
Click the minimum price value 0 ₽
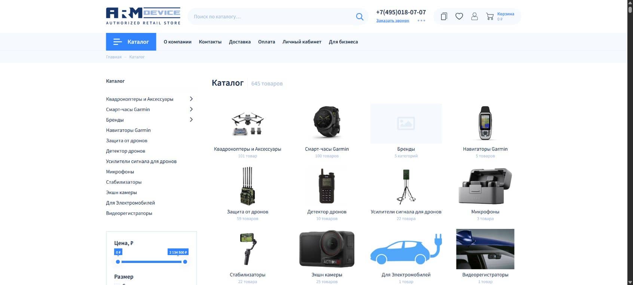pos(118,252)
